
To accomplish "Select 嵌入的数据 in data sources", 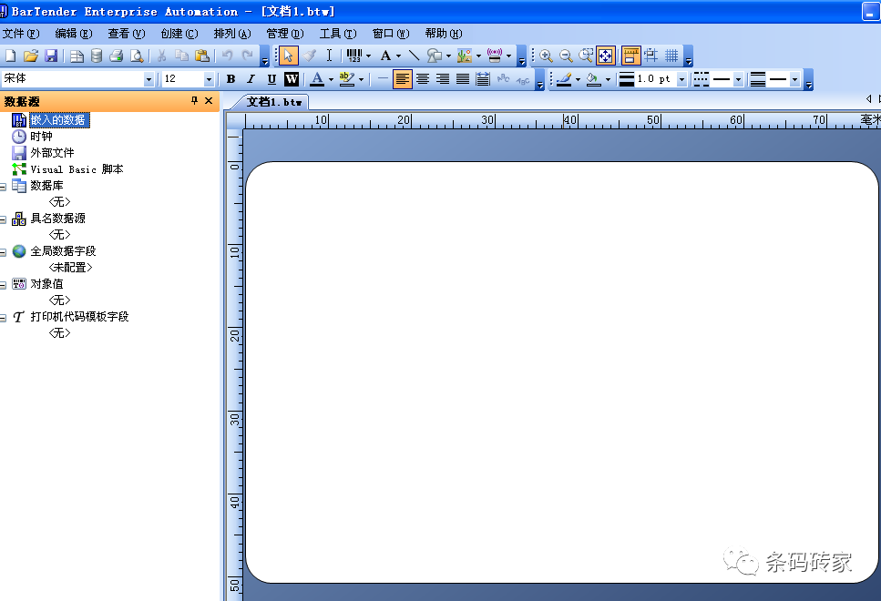I will tap(57, 119).
